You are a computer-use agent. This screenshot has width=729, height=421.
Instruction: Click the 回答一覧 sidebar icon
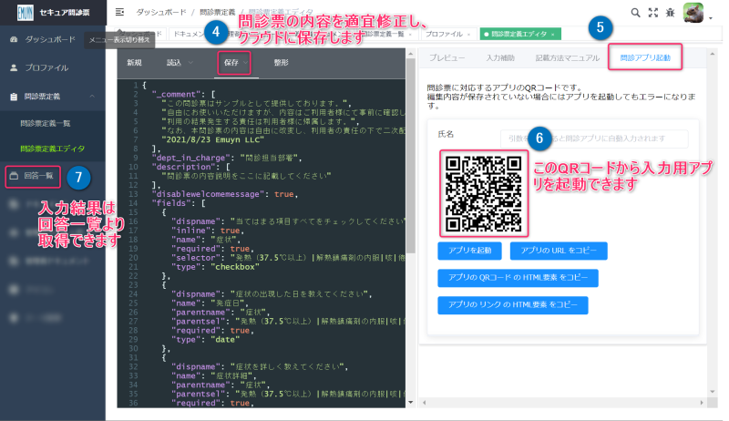coord(14,176)
